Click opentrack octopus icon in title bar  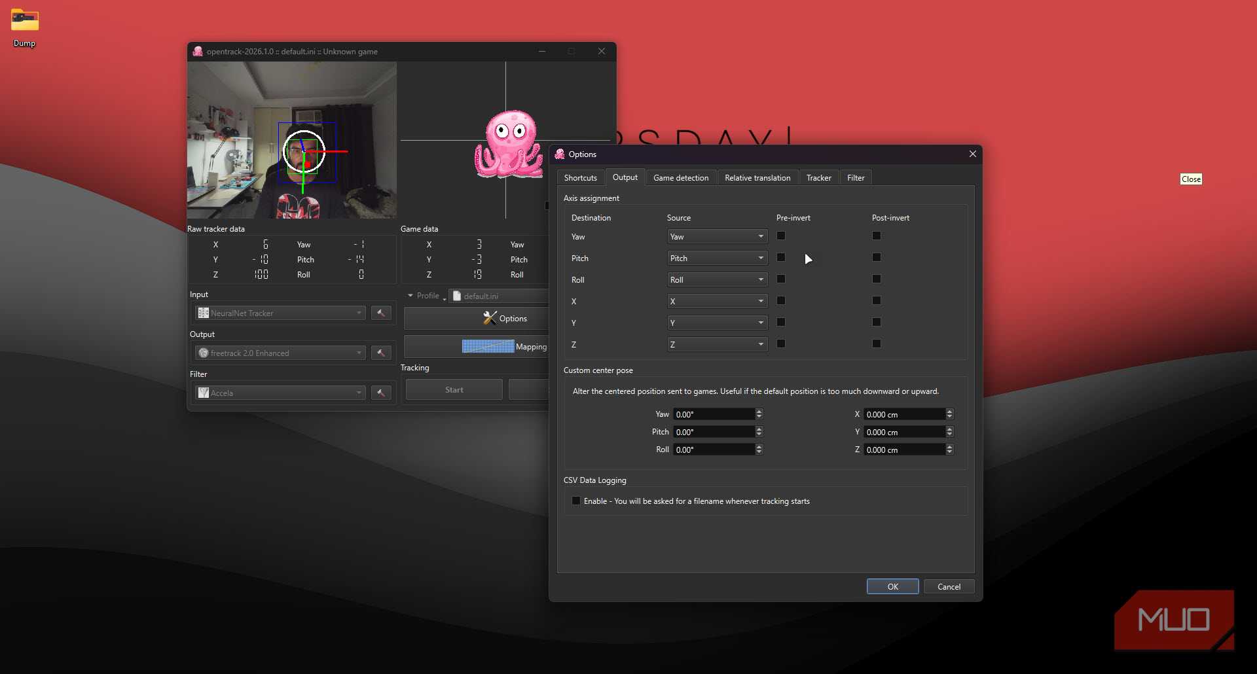197,51
